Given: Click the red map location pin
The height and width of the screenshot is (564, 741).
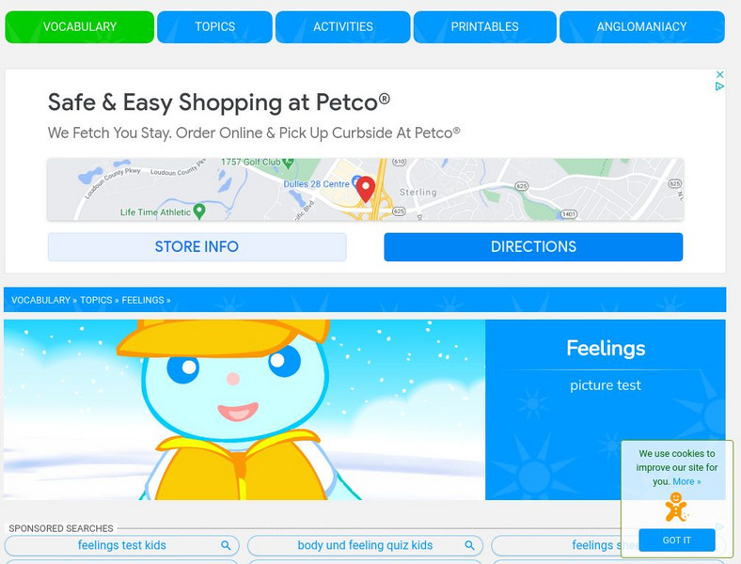Looking at the screenshot, I should pos(365,190).
